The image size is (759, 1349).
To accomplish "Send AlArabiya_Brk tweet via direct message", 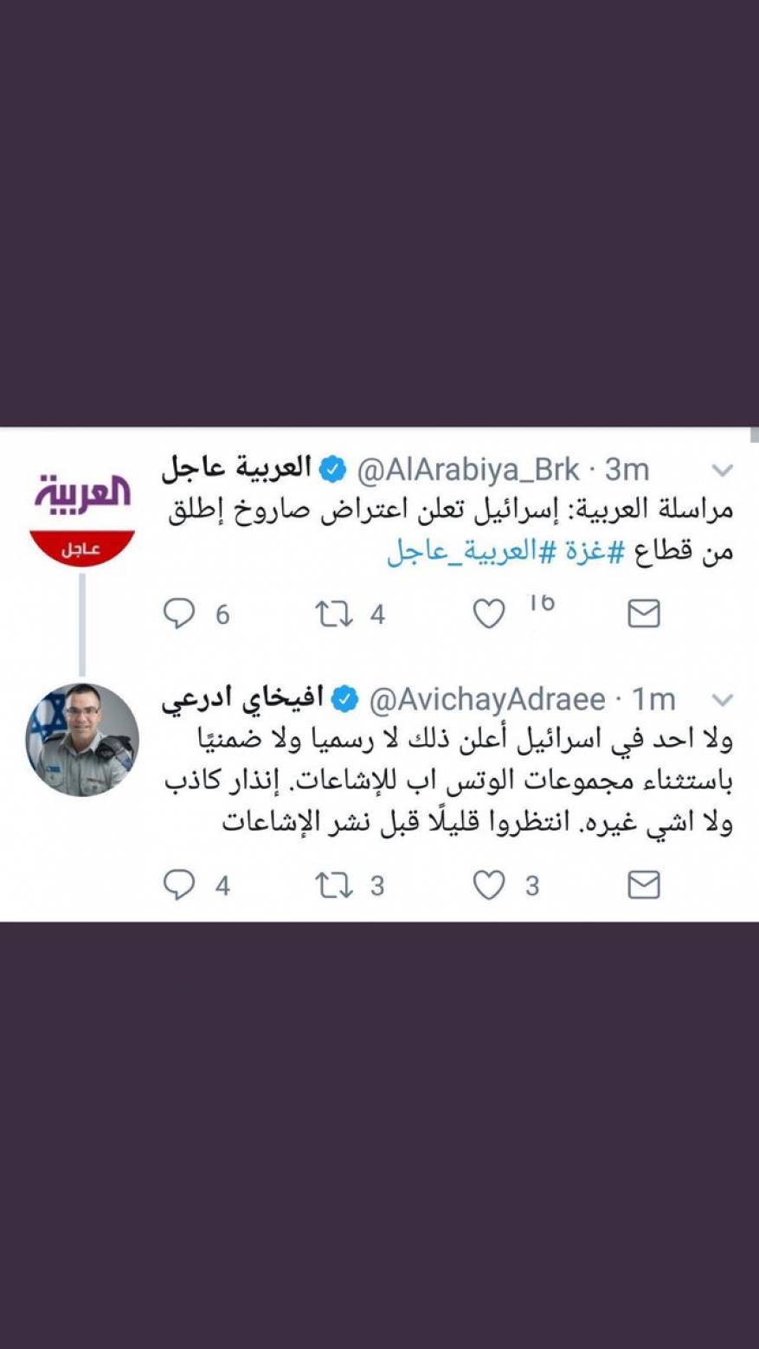I will pos(643,614).
